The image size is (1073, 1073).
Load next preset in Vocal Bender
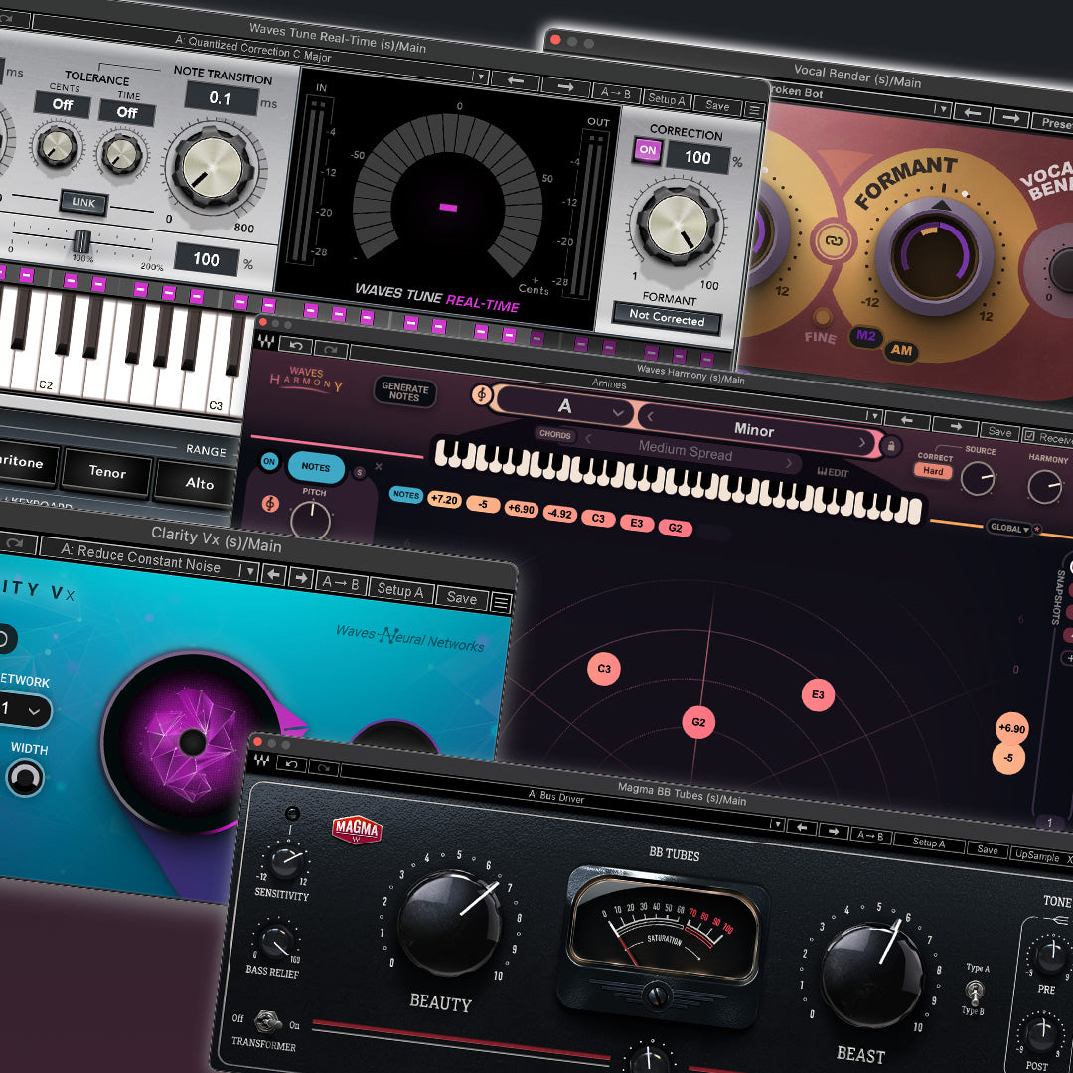click(x=1010, y=117)
